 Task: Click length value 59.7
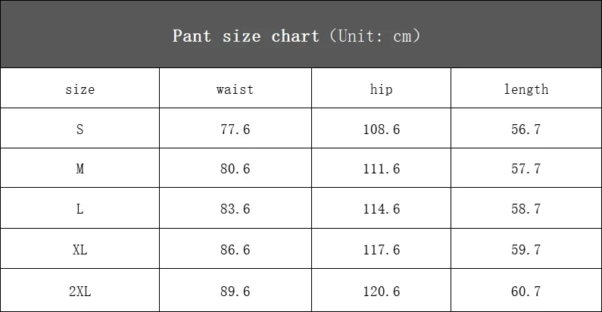click(526, 250)
